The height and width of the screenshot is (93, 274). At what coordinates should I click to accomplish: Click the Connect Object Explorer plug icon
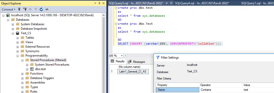tap(19, 9)
